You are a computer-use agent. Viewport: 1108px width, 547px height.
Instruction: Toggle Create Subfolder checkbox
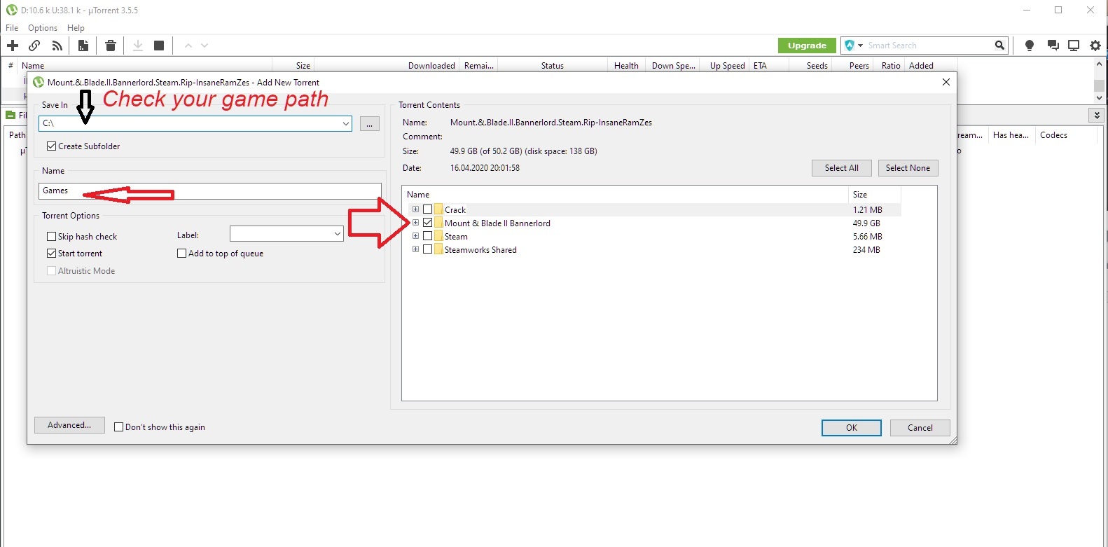click(x=51, y=146)
